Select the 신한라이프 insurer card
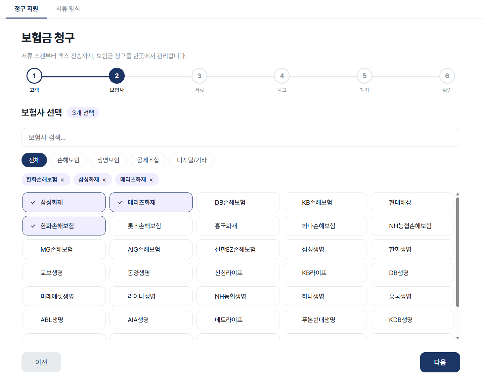 (x=238, y=273)
